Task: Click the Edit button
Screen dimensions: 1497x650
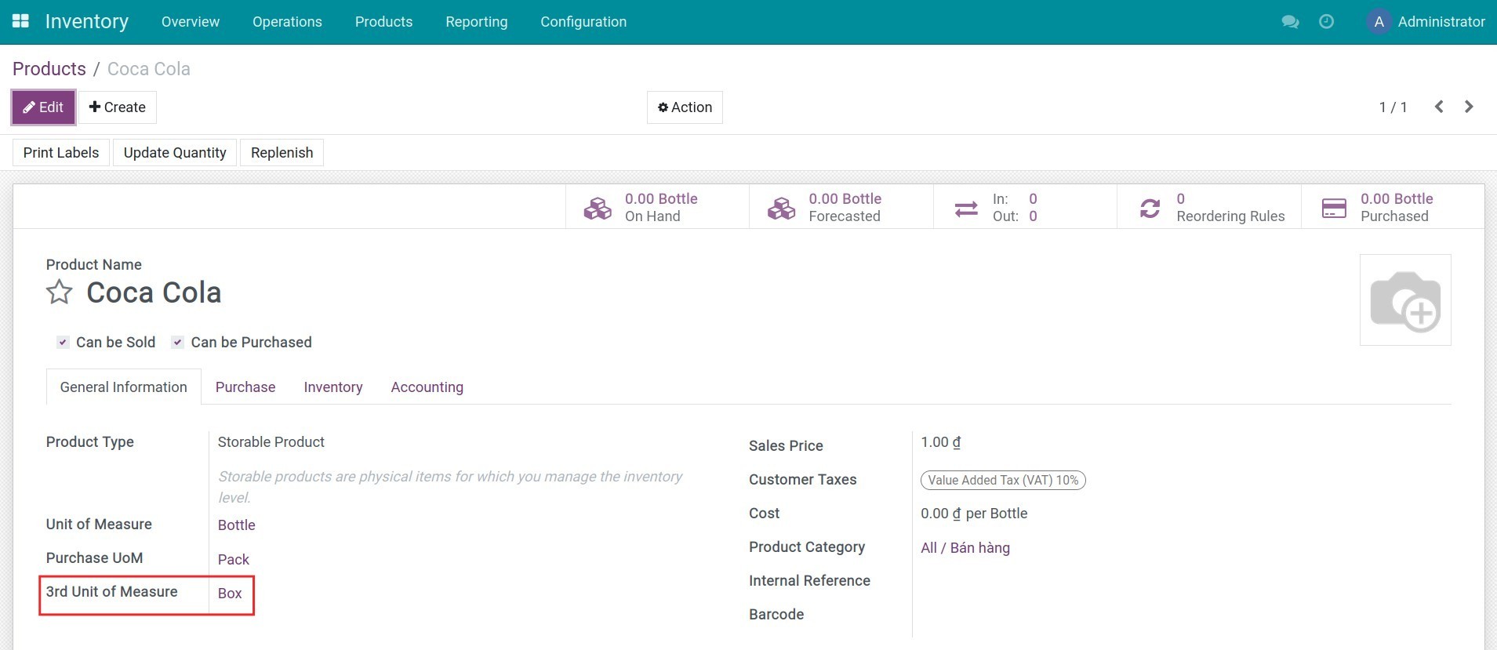Action: pos(44,107)
